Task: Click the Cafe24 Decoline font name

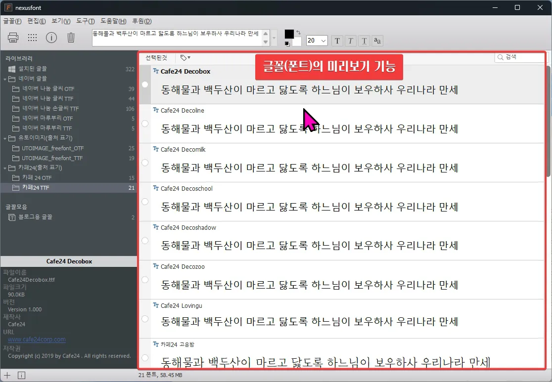Action: 183,111
